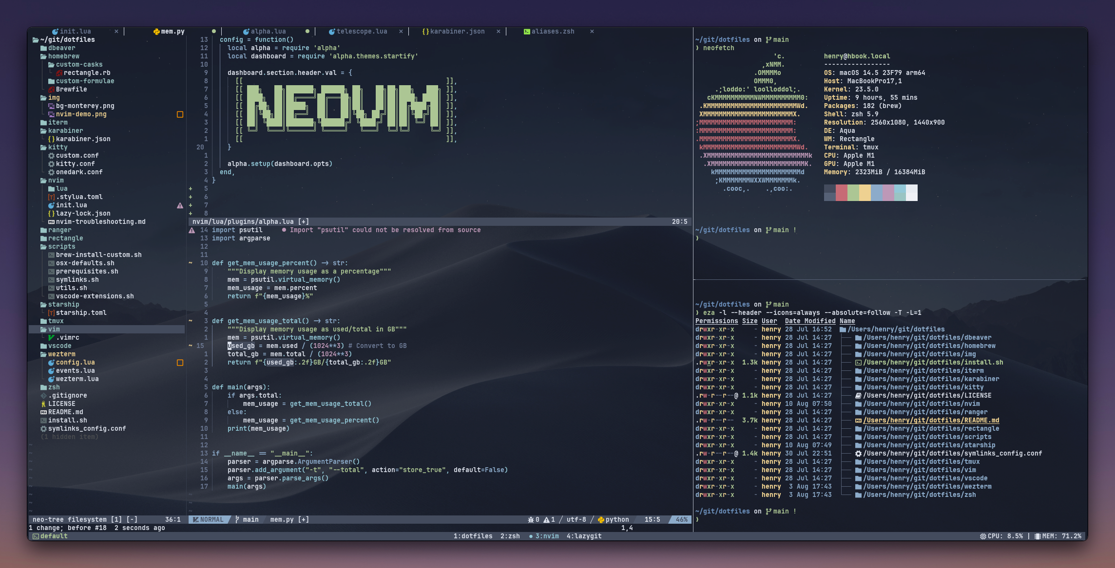Screen dimensions: 1115x568
Task: Click modified marker square beside config.lua
Action: [180, 363]
